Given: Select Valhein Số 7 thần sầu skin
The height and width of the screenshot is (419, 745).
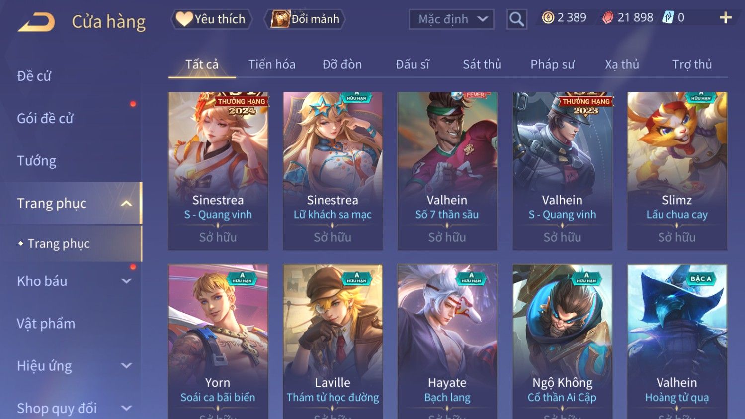Looking at the screenshot, I should [447, 171].
